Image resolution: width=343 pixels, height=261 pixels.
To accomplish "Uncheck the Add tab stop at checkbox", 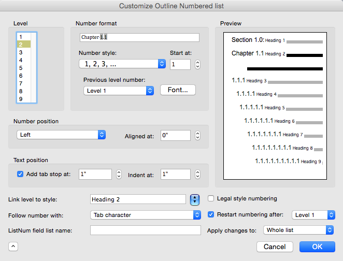I will [x=20, y=174].
